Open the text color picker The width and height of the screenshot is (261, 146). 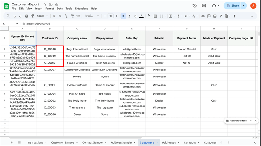click(141, 16)
